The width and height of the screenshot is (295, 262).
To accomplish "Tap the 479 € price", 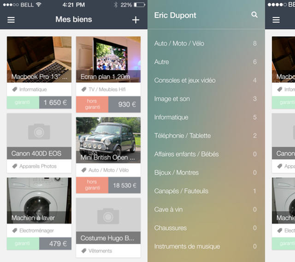I will pyautogui.click(x=55, y=243).
